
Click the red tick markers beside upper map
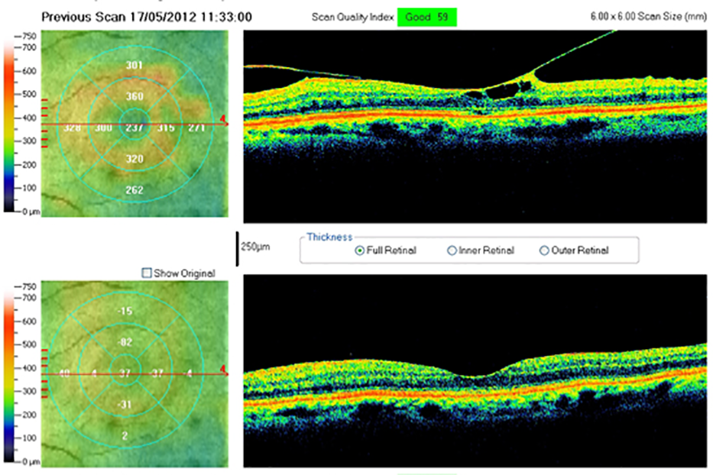(44, 122)
